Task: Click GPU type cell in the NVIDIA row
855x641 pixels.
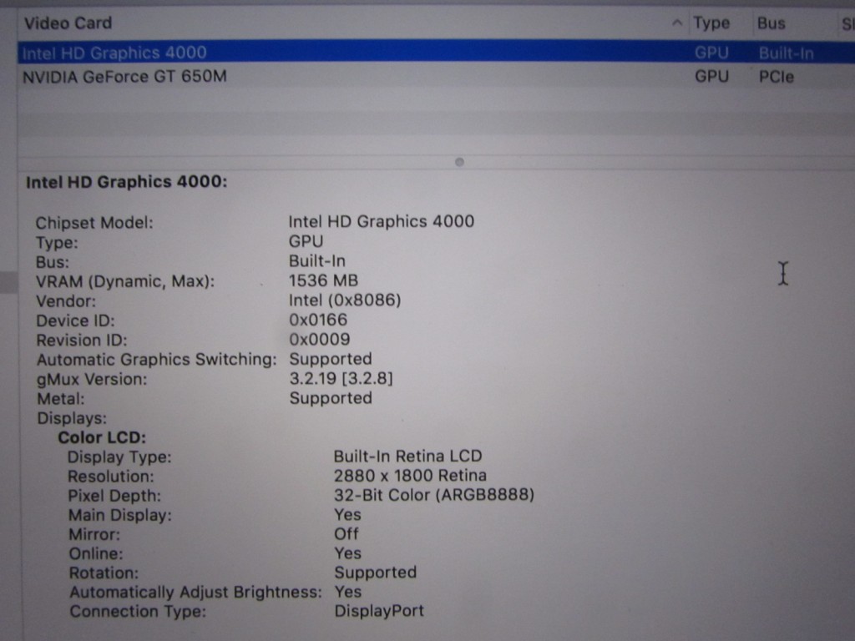Action: point(711,76)
